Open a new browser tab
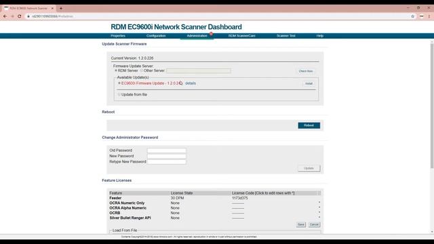The image size is (434, 244). 61,8
